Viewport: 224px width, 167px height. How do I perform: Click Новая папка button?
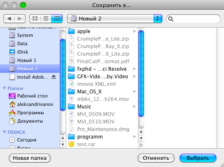click(30, 158)
